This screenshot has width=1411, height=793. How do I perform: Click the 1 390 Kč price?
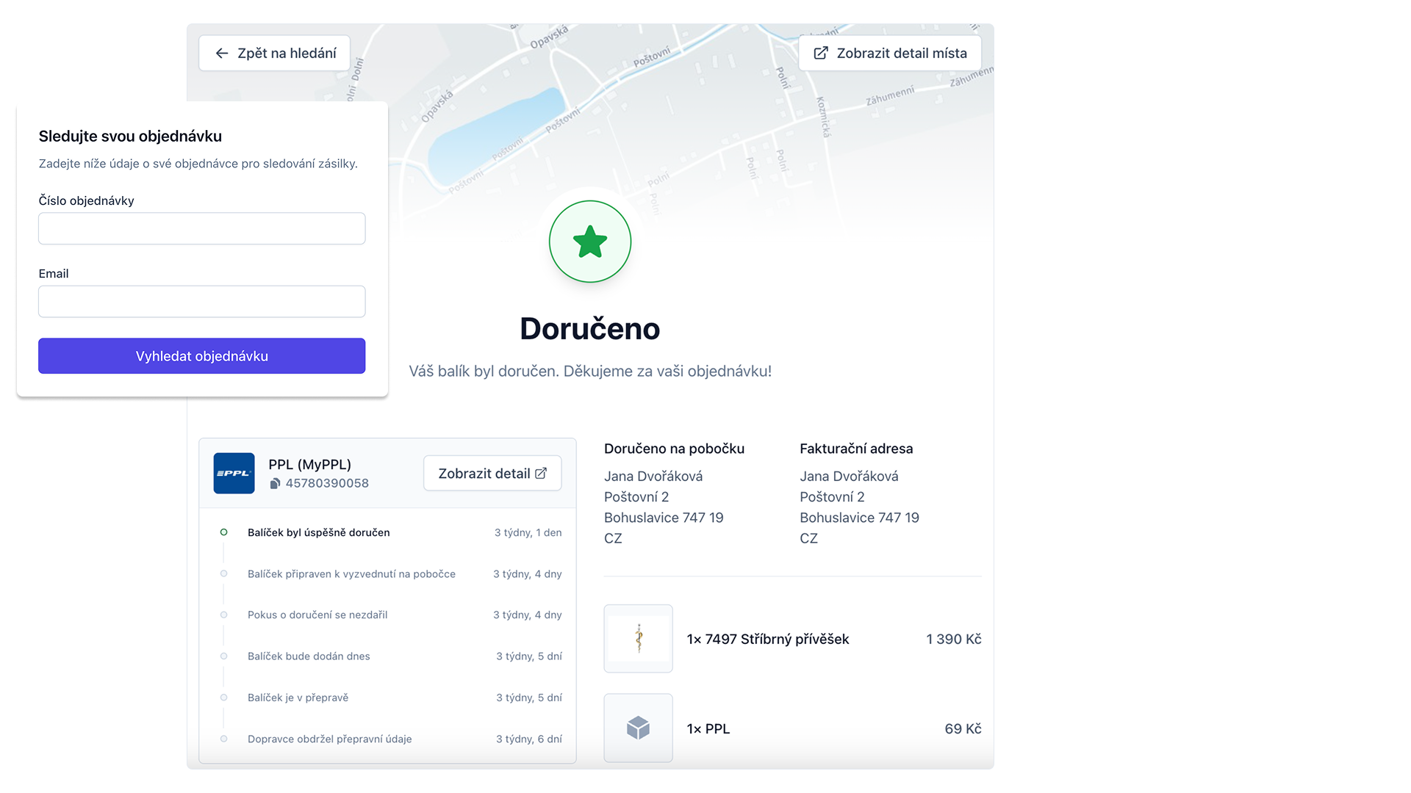[x=954, y=640]
